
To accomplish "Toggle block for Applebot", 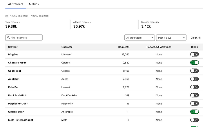I will 195,79.
